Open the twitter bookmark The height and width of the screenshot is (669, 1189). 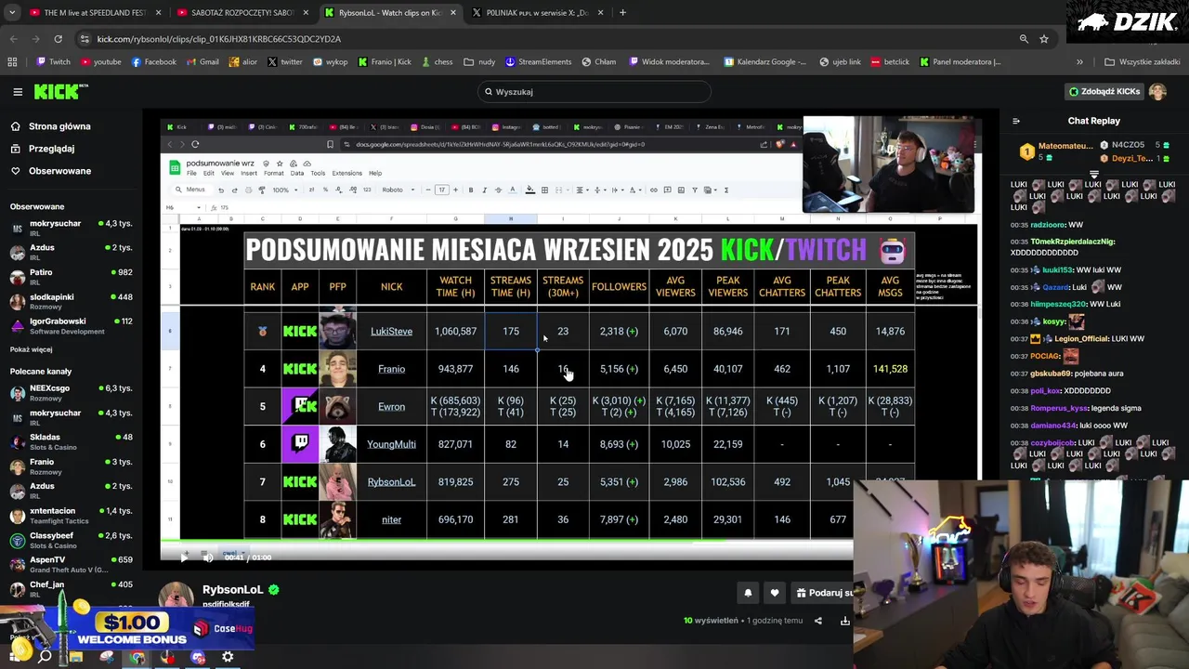[284, 62]
